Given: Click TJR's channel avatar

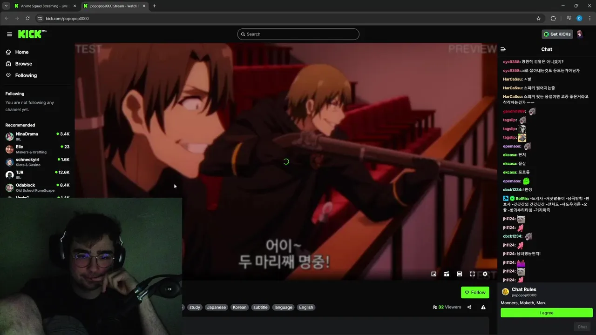Looking at the screenshot, I should [9, 175].
